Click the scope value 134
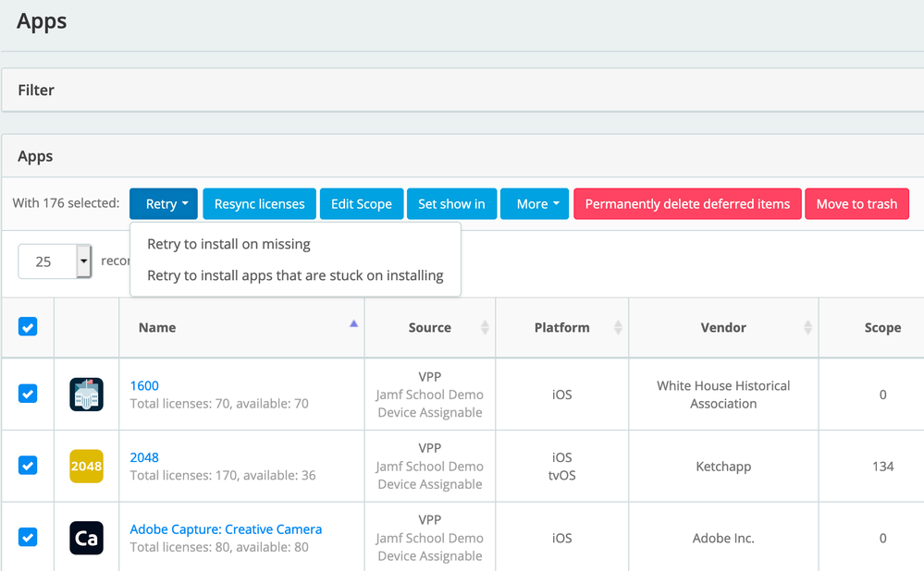This screenshot has height=571, width=924. [882, 467]
